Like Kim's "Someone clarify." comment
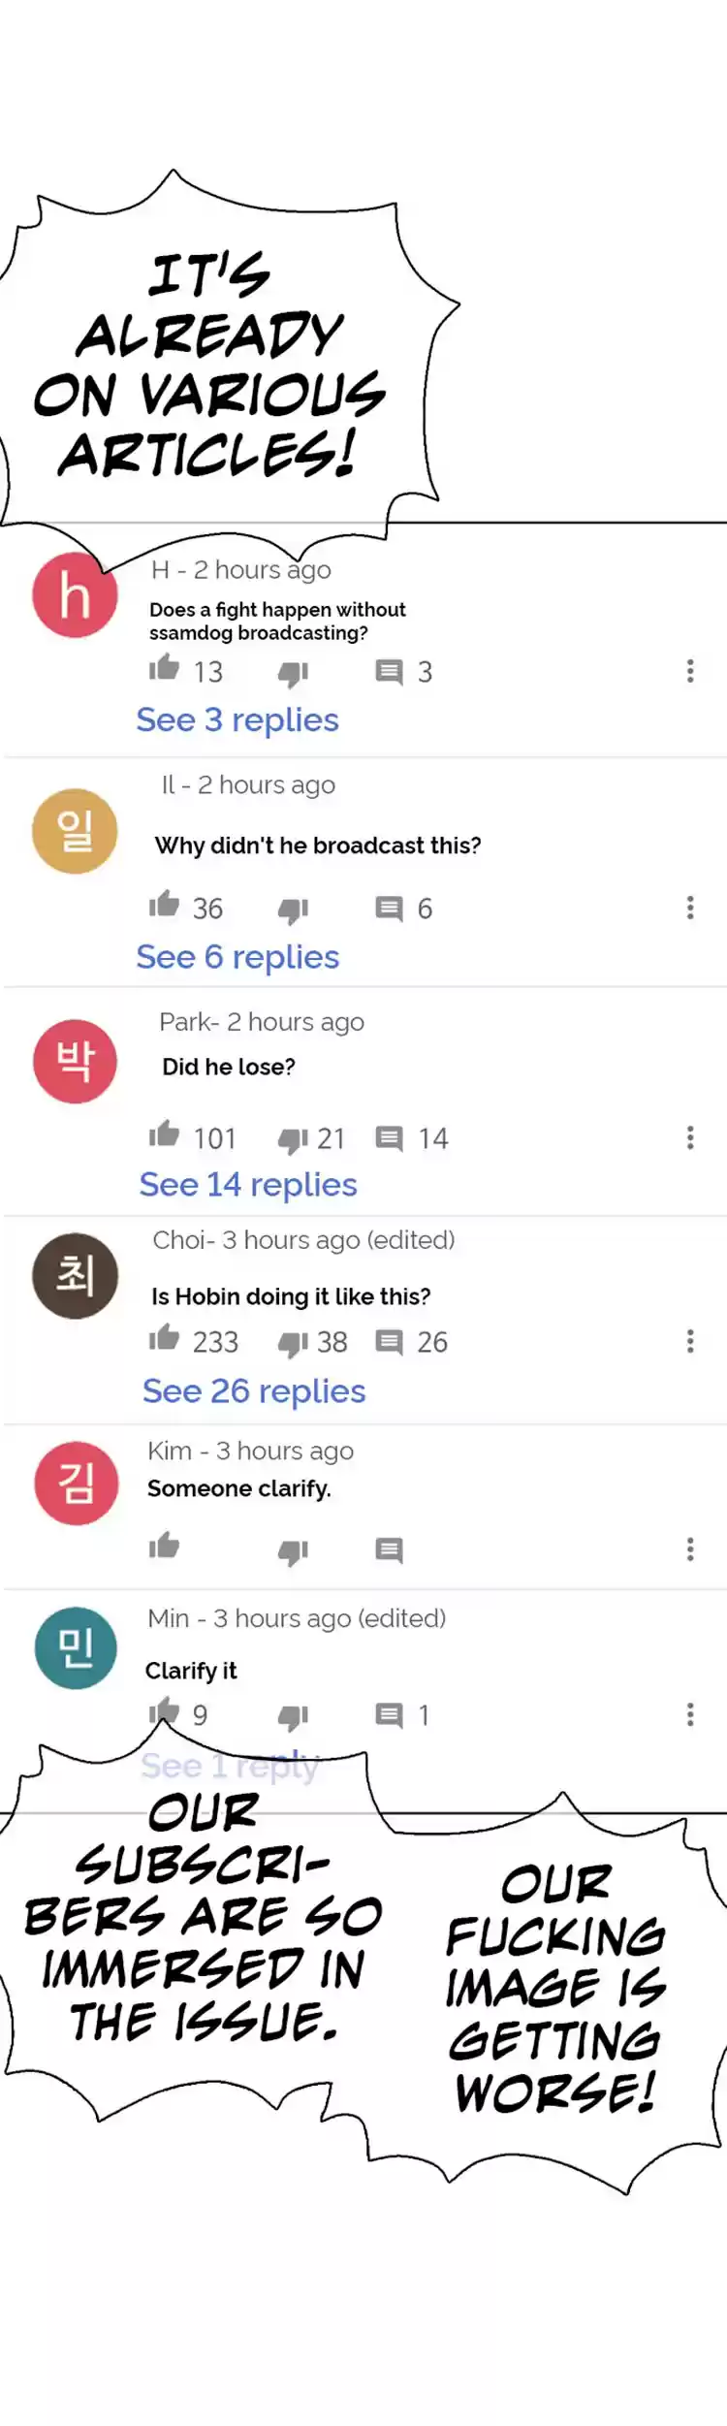This screenshot has height=2426, width=727. click(165, 1546)
